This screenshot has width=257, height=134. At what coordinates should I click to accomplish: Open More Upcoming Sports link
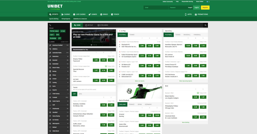click(186, 81)
